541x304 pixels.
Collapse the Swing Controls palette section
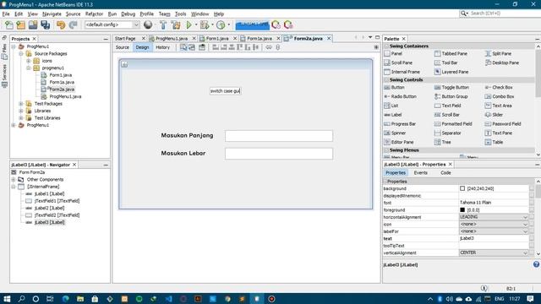pyautogui.click(x=386, y=79)
